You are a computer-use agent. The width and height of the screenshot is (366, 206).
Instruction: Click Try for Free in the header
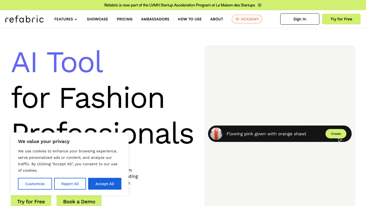(x=341, y=19)
